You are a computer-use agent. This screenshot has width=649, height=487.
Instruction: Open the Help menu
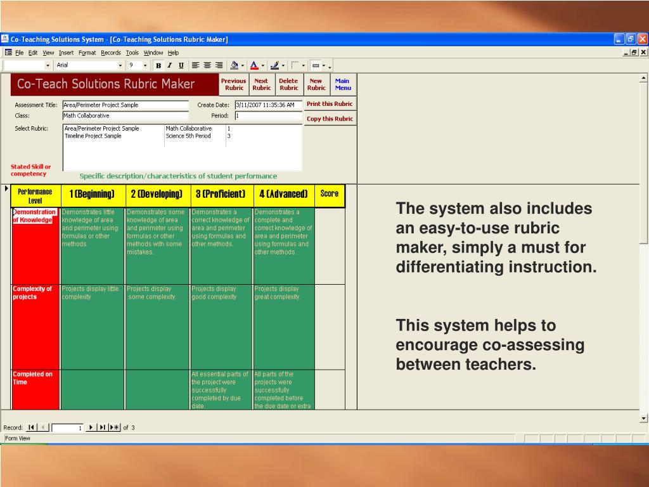pos(173,53)
